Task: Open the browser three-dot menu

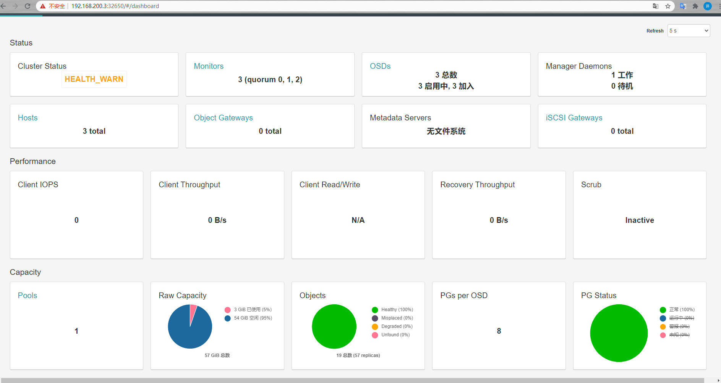Action: [718, 6]
